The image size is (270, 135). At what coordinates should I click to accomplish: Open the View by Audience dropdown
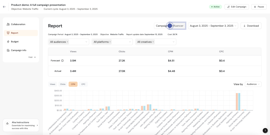click(x=253, y=84)
